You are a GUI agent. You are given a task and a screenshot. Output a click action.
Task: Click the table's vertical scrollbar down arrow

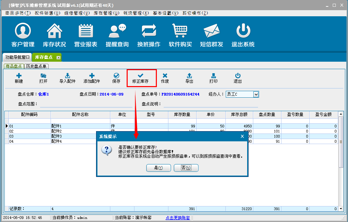coord(341,209)
